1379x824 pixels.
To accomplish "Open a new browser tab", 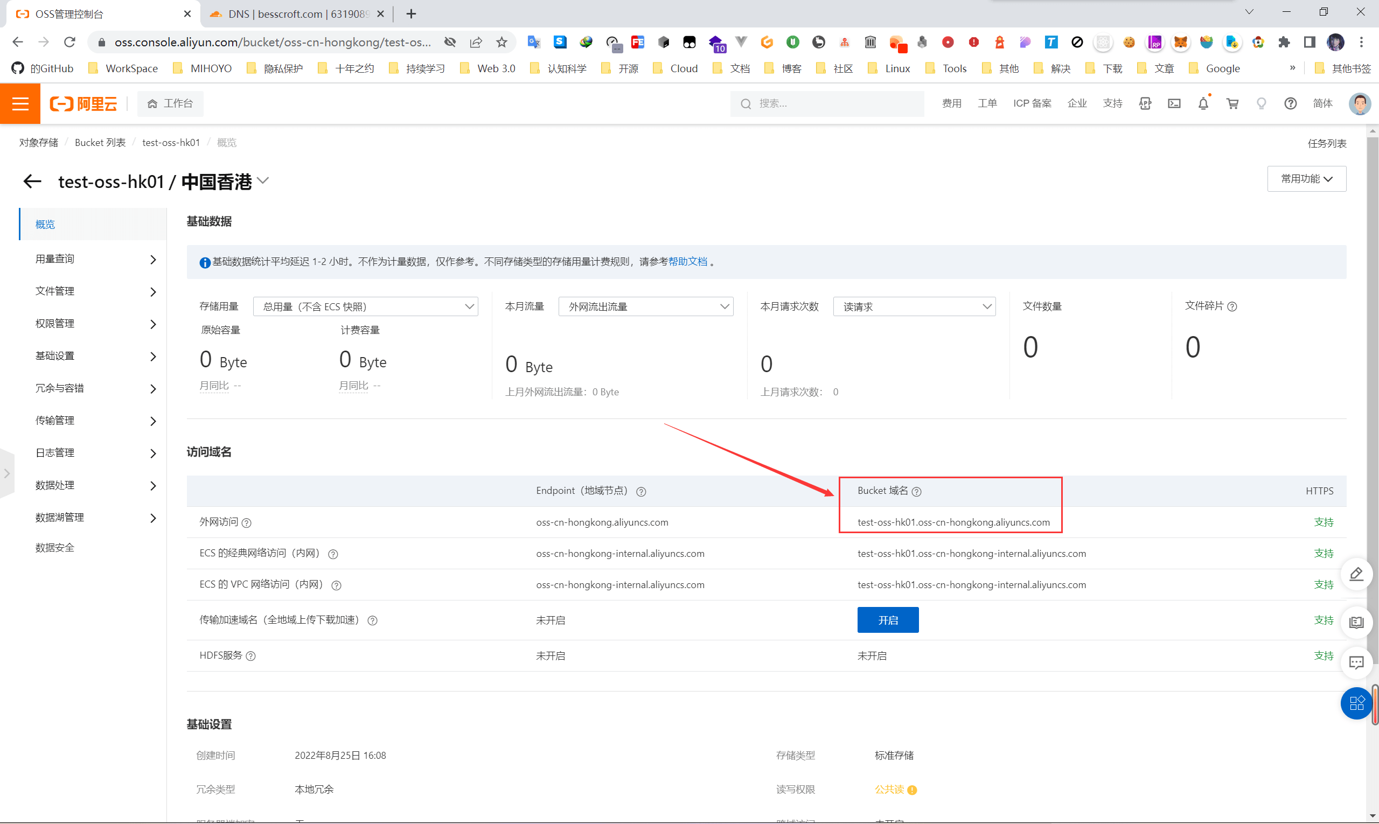I will [x=411, y=14].
